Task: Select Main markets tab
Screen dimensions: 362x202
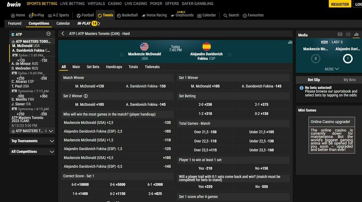Action: [x=76, y=67]
